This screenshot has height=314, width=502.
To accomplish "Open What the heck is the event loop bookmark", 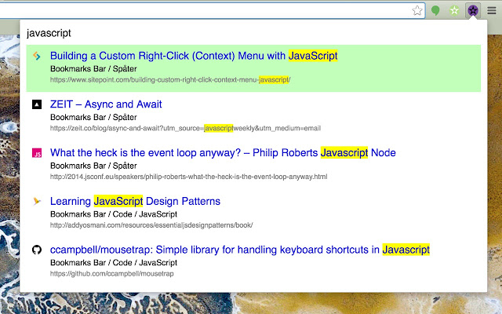I will tap(223, 152).
